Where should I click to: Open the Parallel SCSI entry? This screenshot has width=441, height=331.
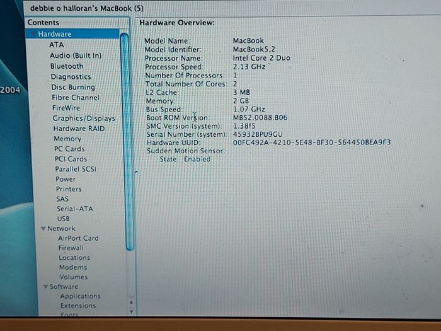coord(76,169)
